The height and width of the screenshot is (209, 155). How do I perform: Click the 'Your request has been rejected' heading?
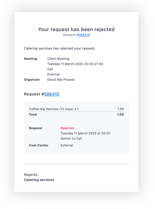pyautogui.click(x=76, y=29)
